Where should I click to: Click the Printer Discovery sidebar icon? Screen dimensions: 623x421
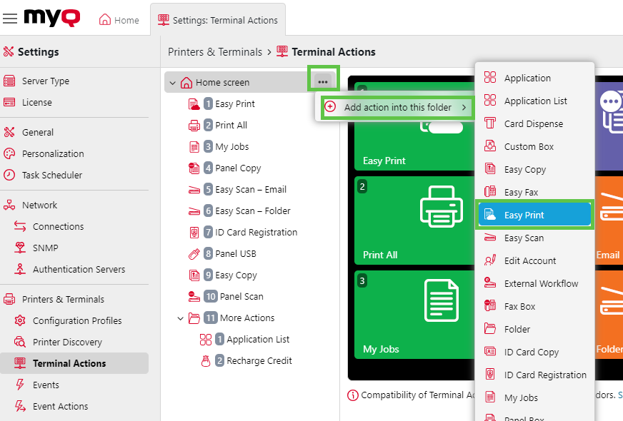coord(20,343)
